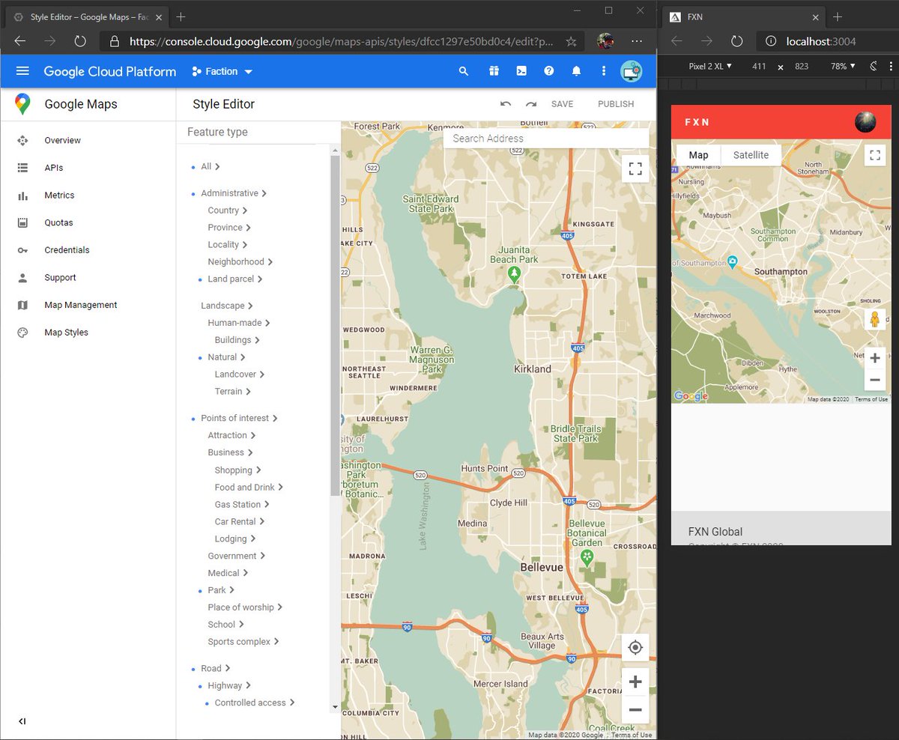Image resolution: width=899 pixels, height=740 pixels.
Task: Click the undo arrow in Style Editor
Action: (x=506, y=104)
